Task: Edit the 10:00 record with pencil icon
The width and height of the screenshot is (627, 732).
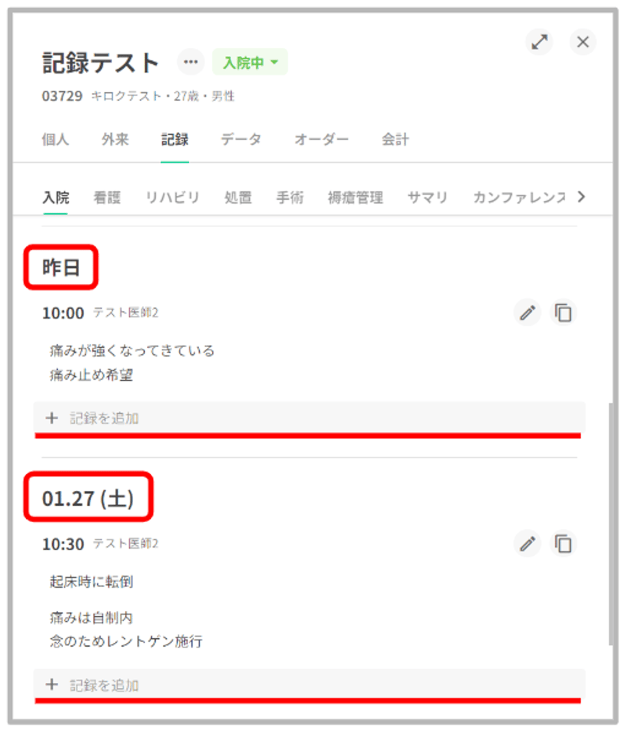Action: point(527,313)
